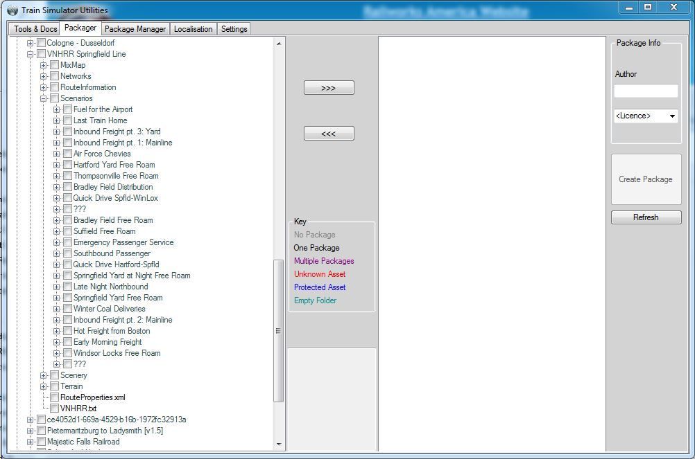Expand the Scenery folder
The height and width of the screenshot is (459, 695).
pyautogui.click(x=44, y=375)
